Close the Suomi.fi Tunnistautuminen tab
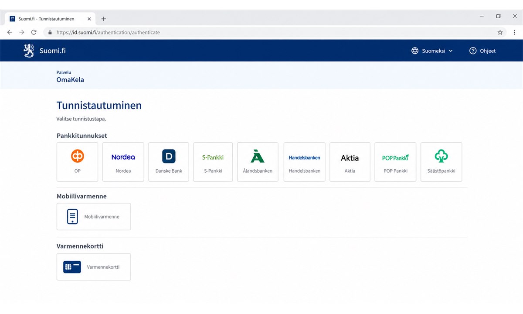Image resolution: width=523 pixels, height=314 pixels. [89, 19]
